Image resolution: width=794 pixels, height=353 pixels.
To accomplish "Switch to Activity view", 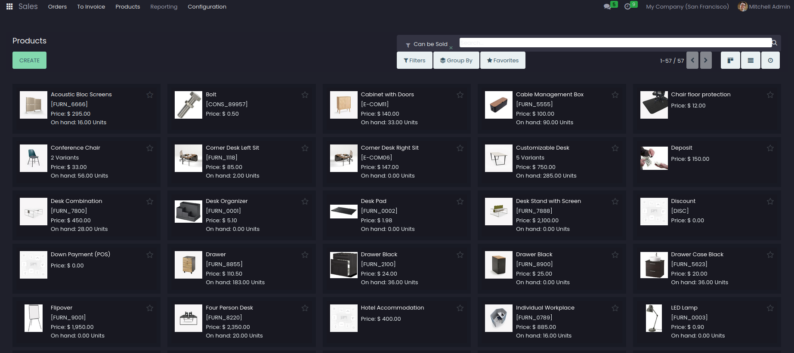I will coord(770,60).
